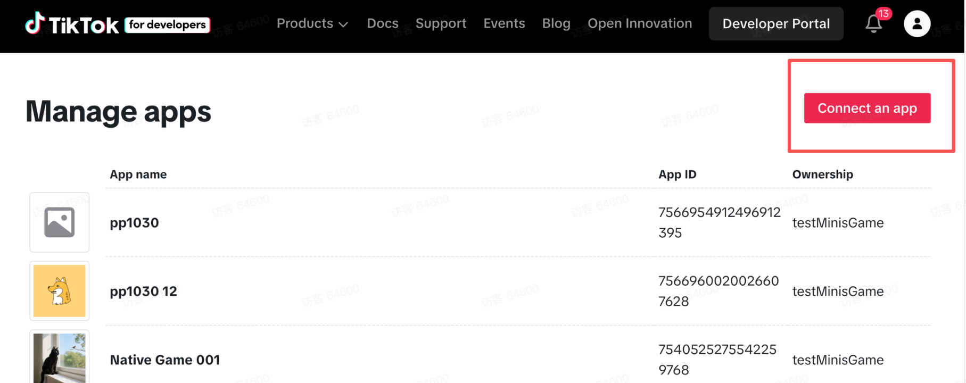Viewport: 966px width, 383px height.
Task: Select the pp1030 12 app name
Action: tap(143, 292)
